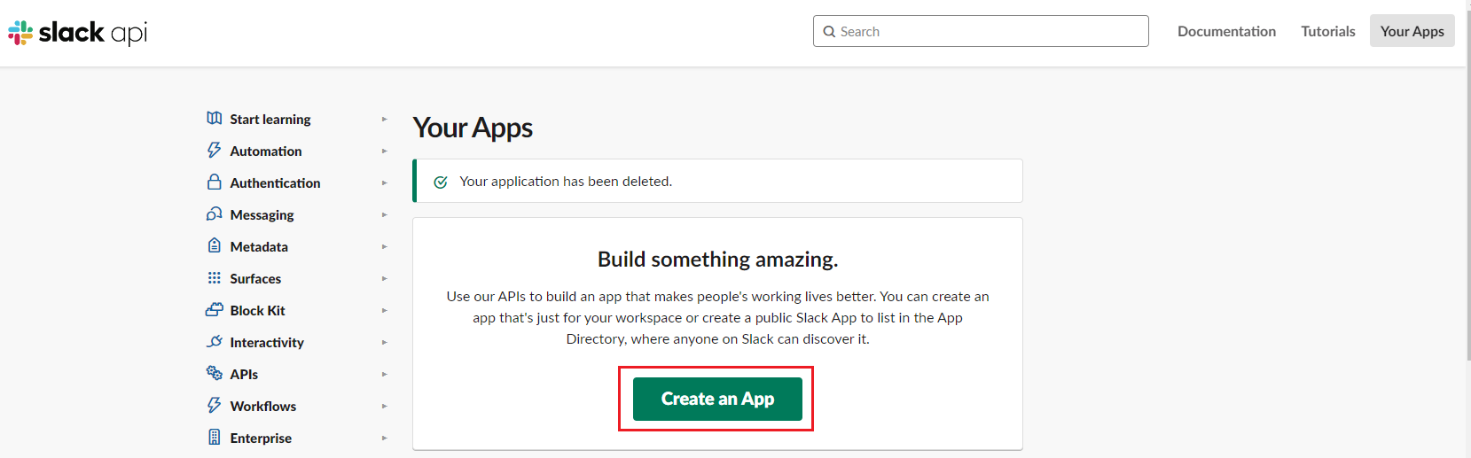The height and width of the screenshot is (458, 1471).
Task: Open the Start learning sidebar link
Action: tap(270, 119)
